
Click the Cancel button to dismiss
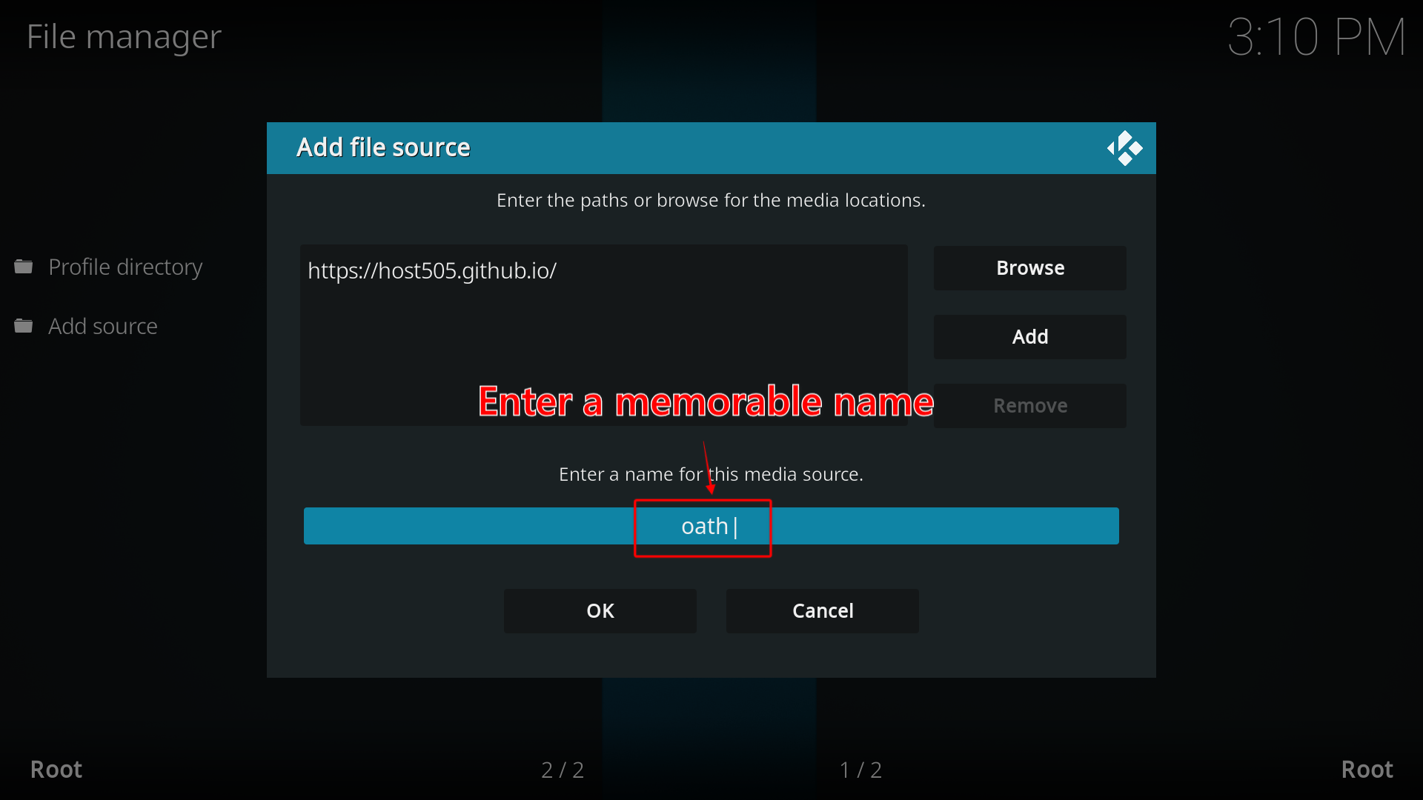pyautogui.click(x=822, y=610)
